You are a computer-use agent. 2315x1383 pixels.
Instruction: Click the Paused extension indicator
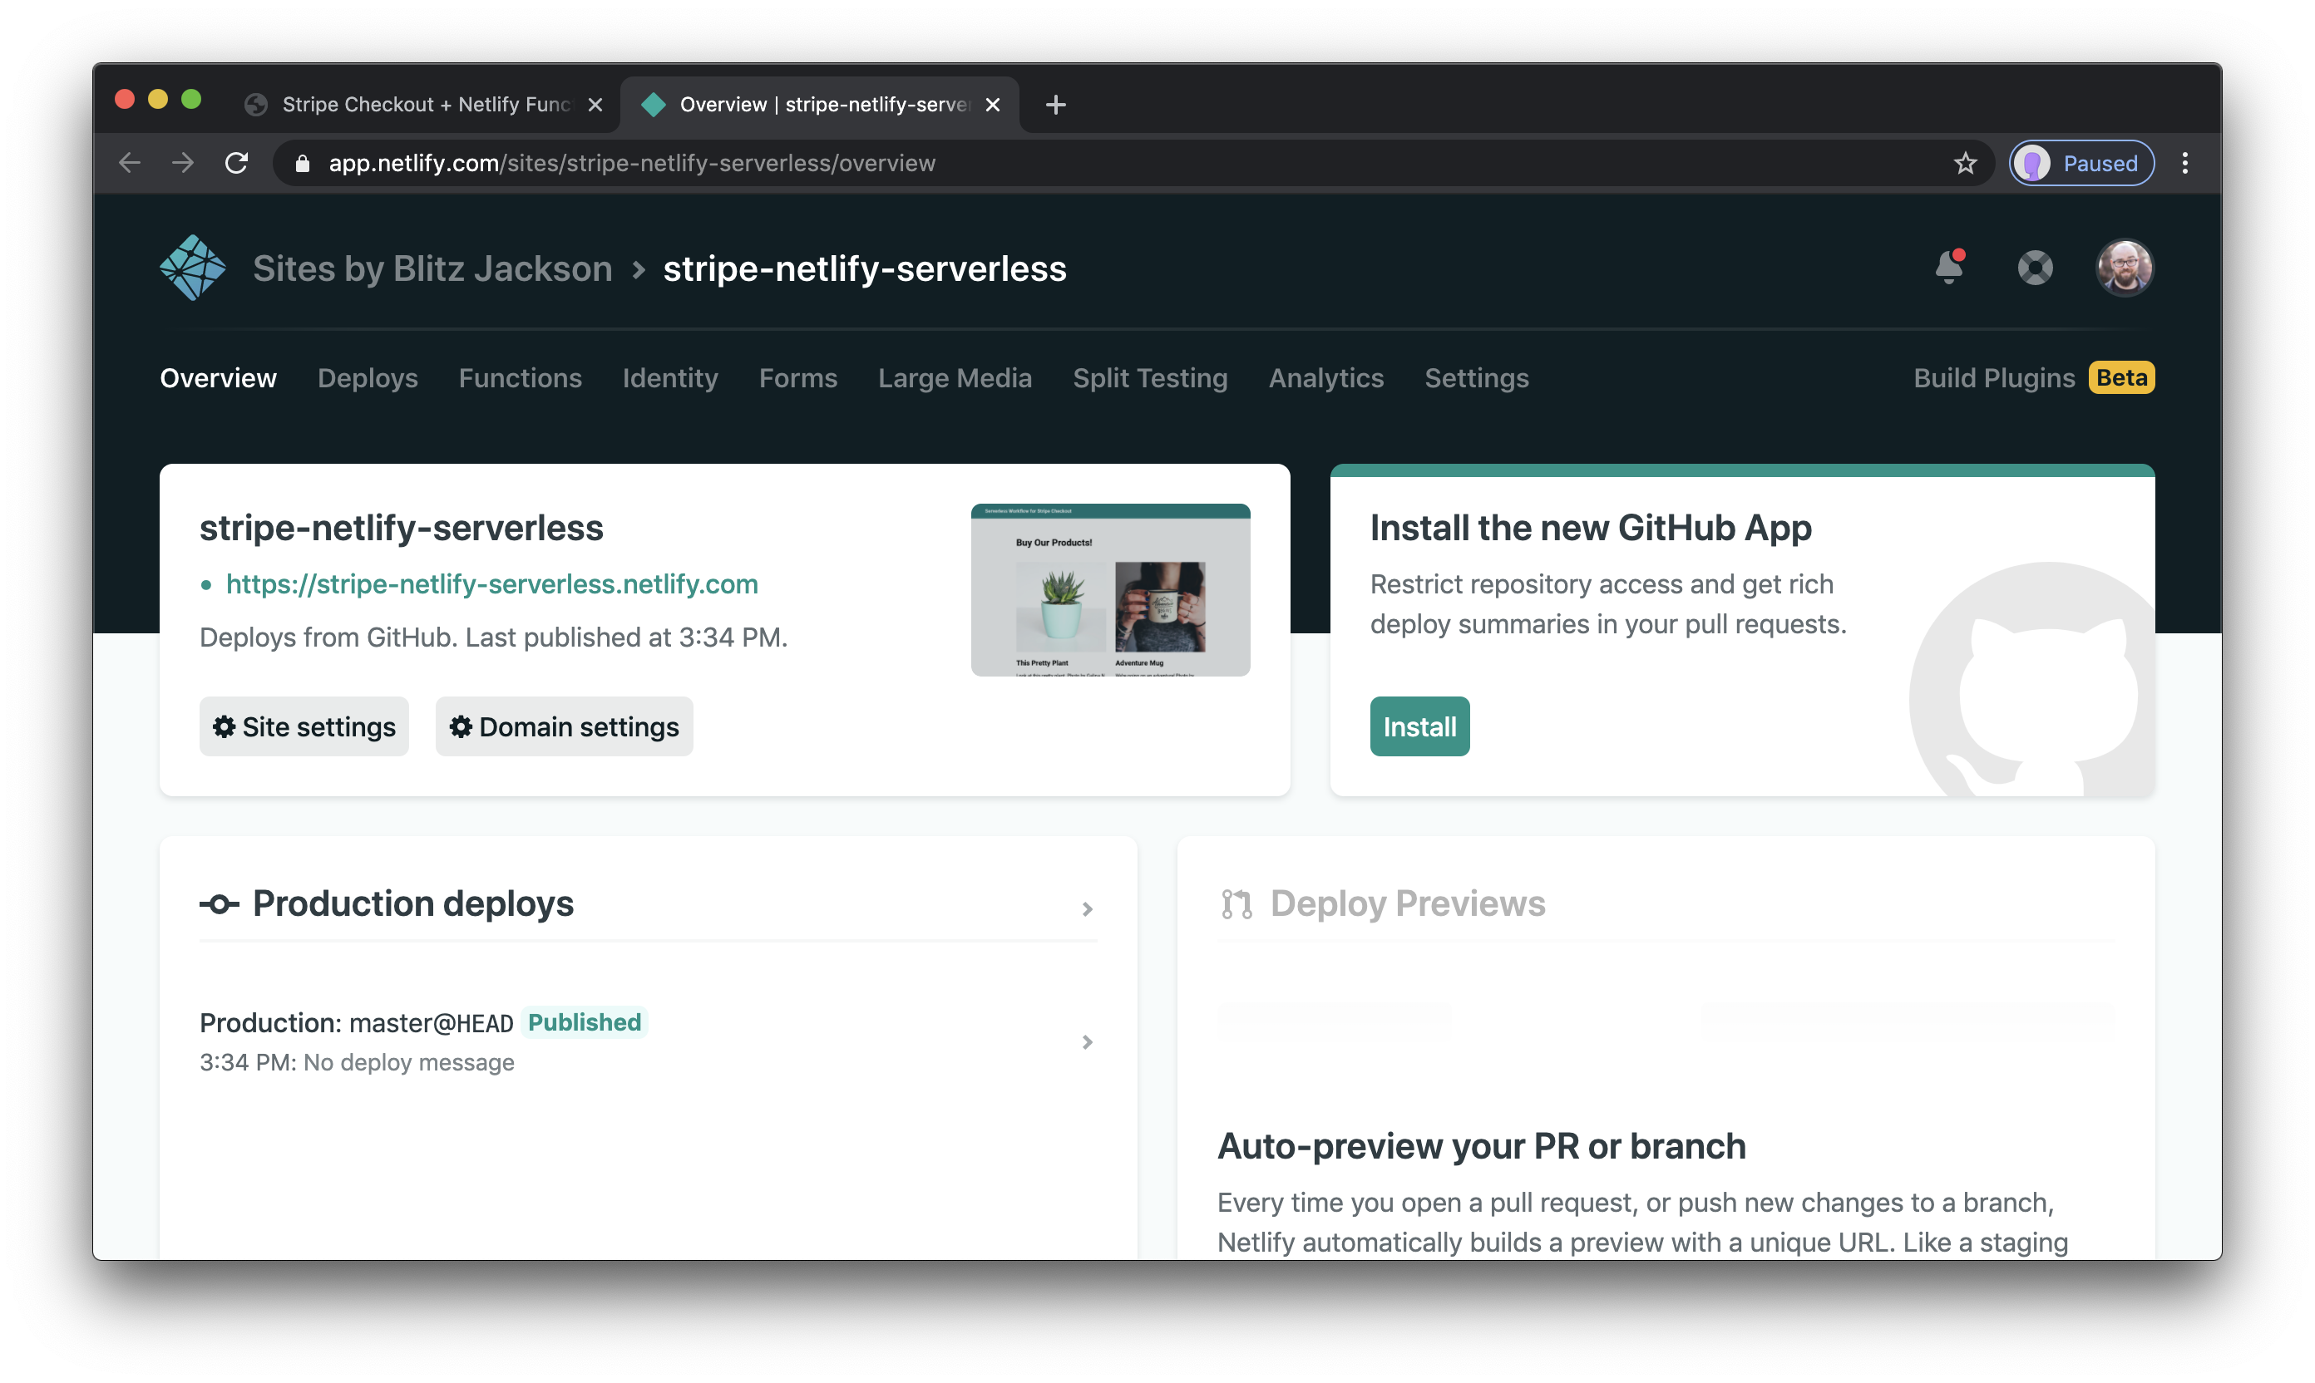[2080, 162]
